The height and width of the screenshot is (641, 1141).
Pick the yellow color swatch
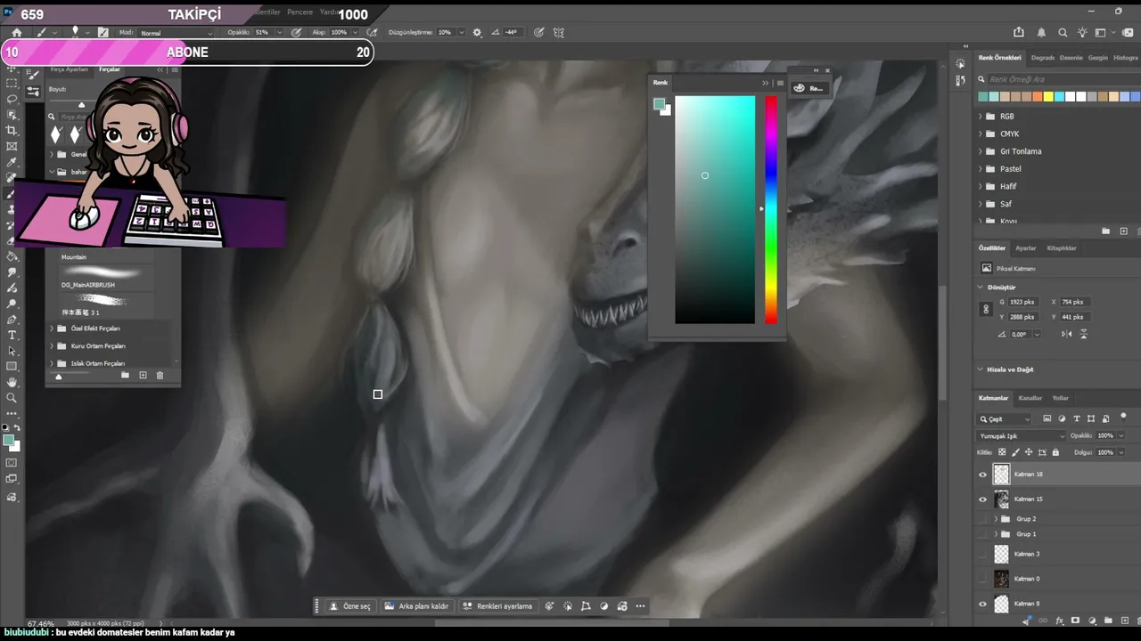tap(1048, 97)
